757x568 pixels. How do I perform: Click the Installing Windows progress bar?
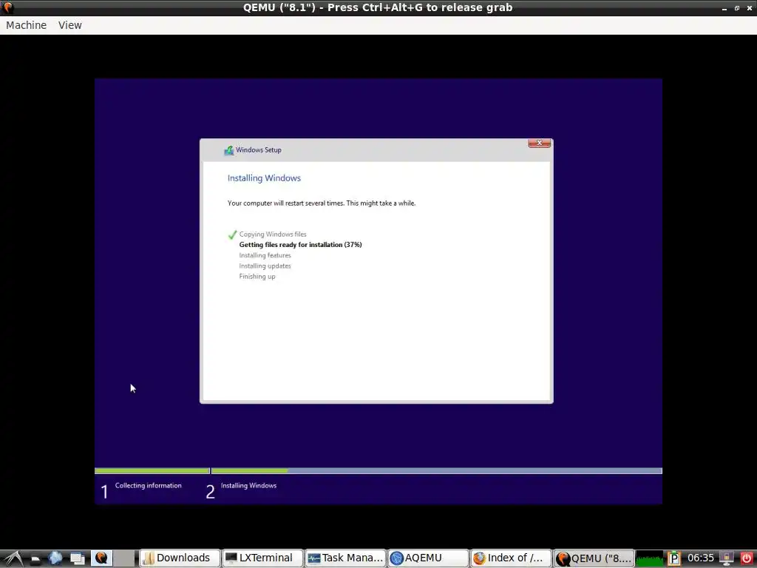(436, 471)
